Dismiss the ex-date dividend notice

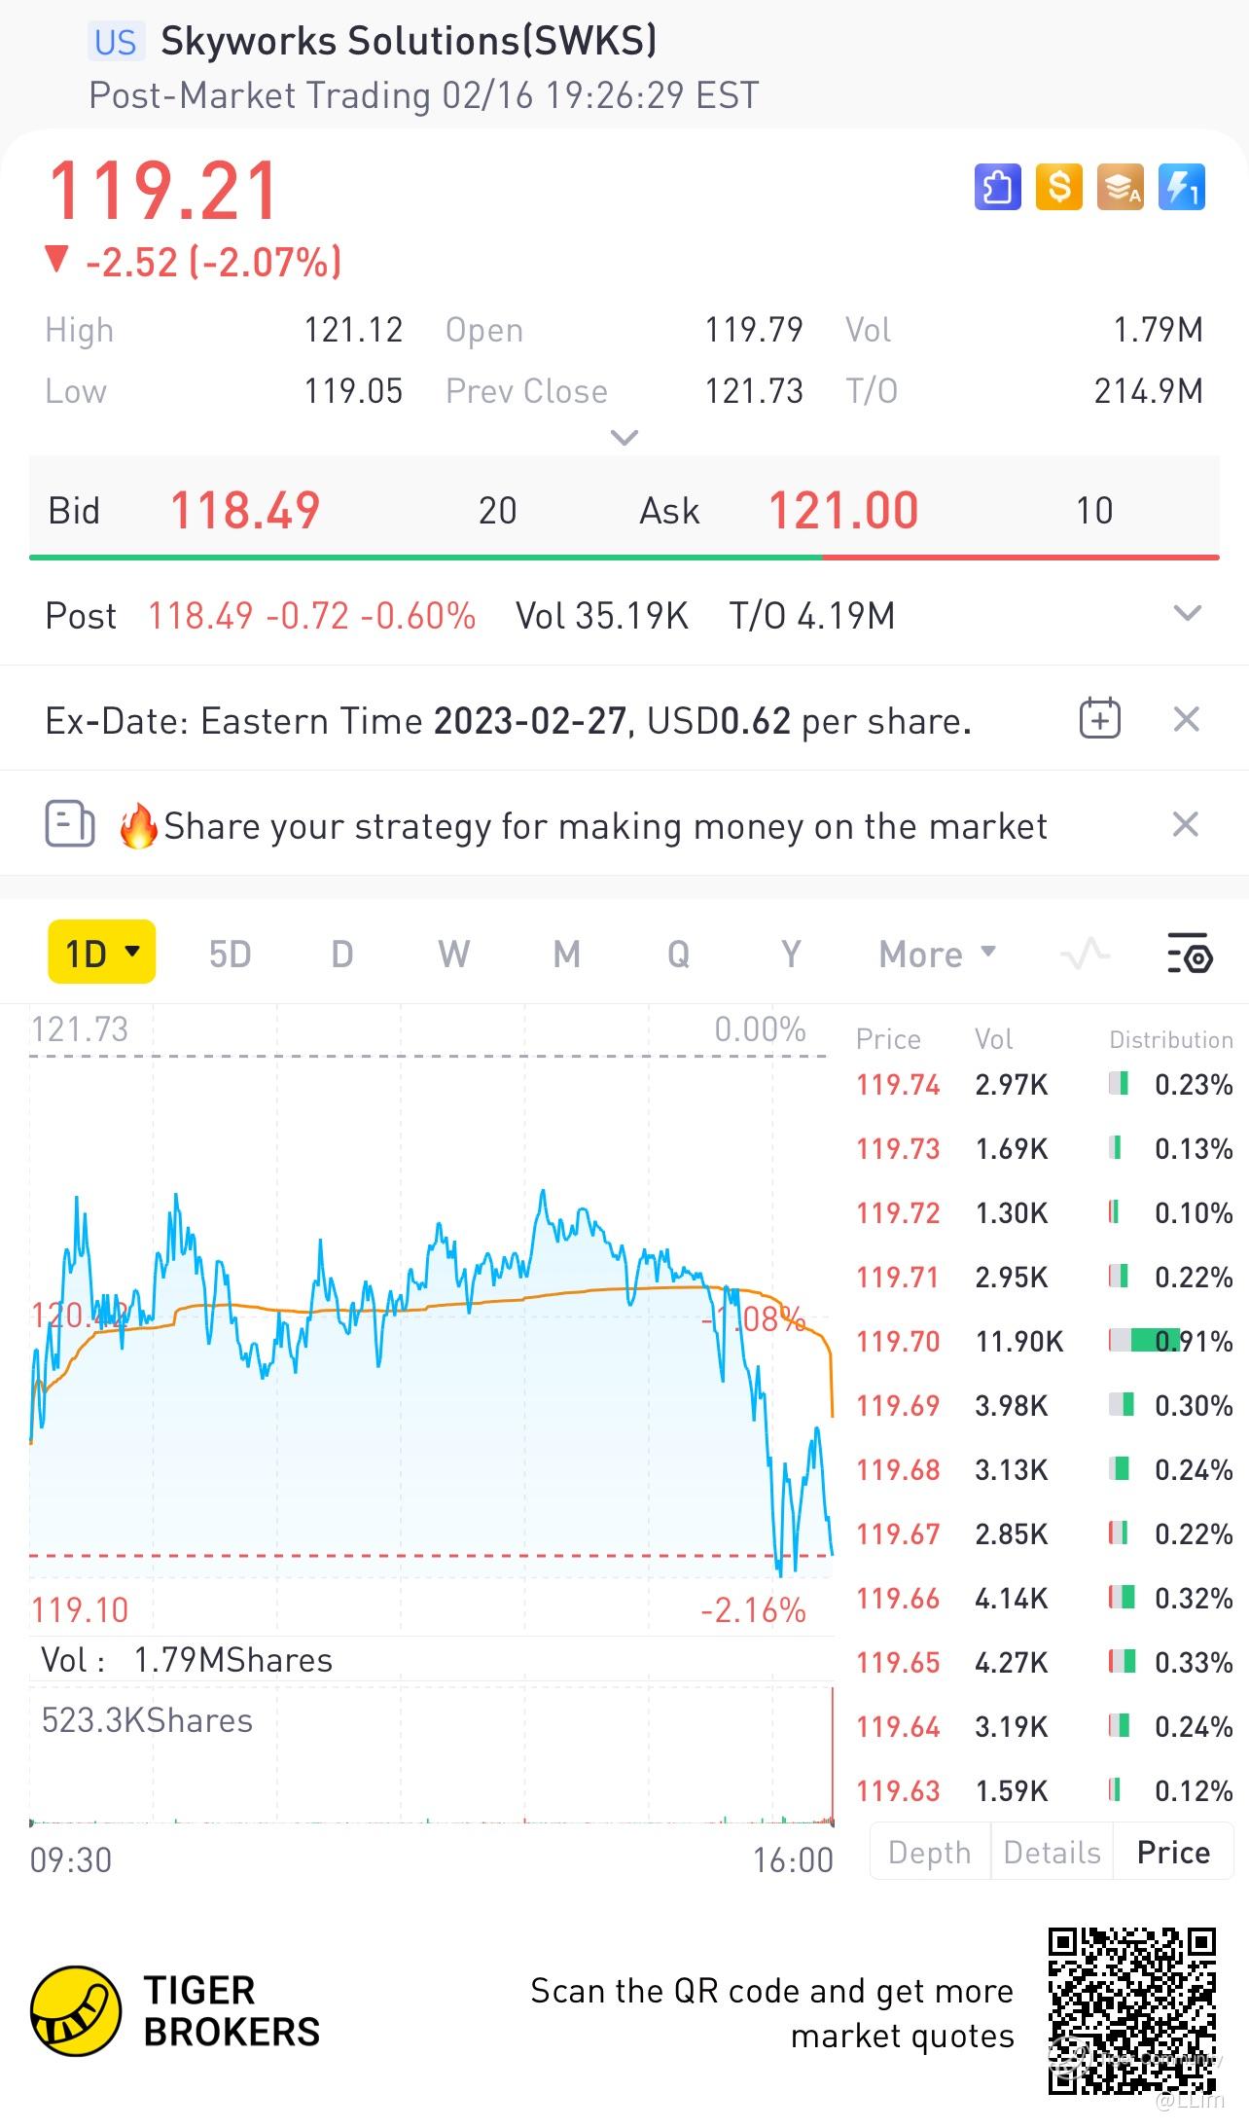1187,720
